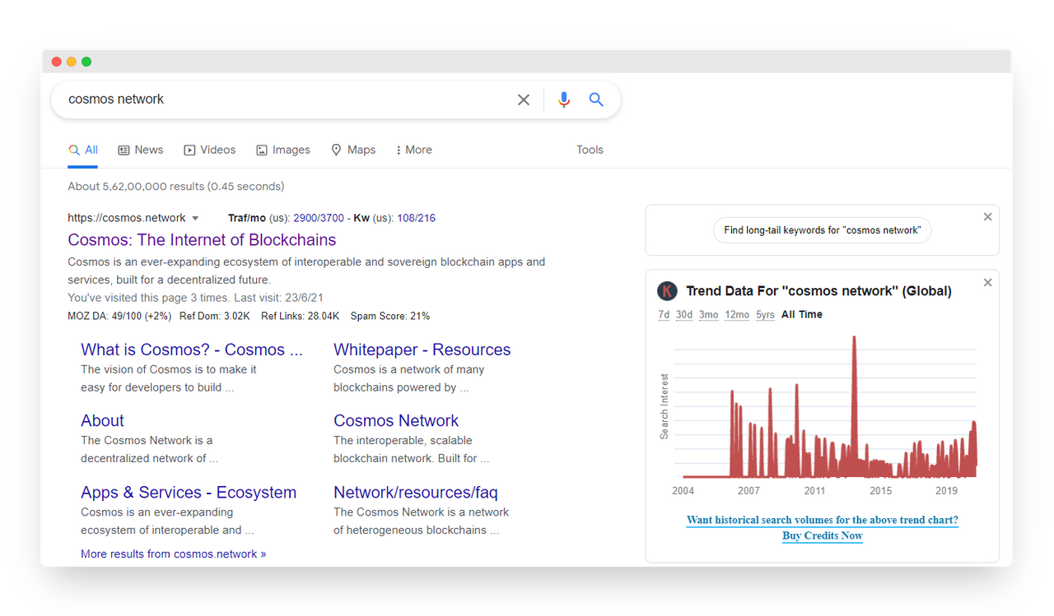Screen dimensions: 1054x616
Task: Switch to the Images tab
Action: (283, 150)
